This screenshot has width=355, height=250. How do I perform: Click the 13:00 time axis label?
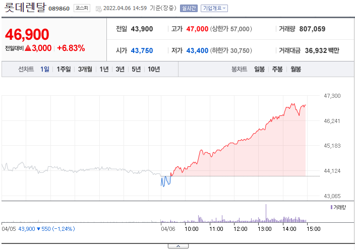[264, 229]
